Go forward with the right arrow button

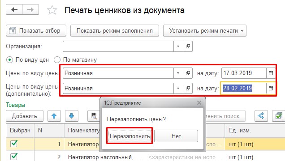tap(30, 9)
